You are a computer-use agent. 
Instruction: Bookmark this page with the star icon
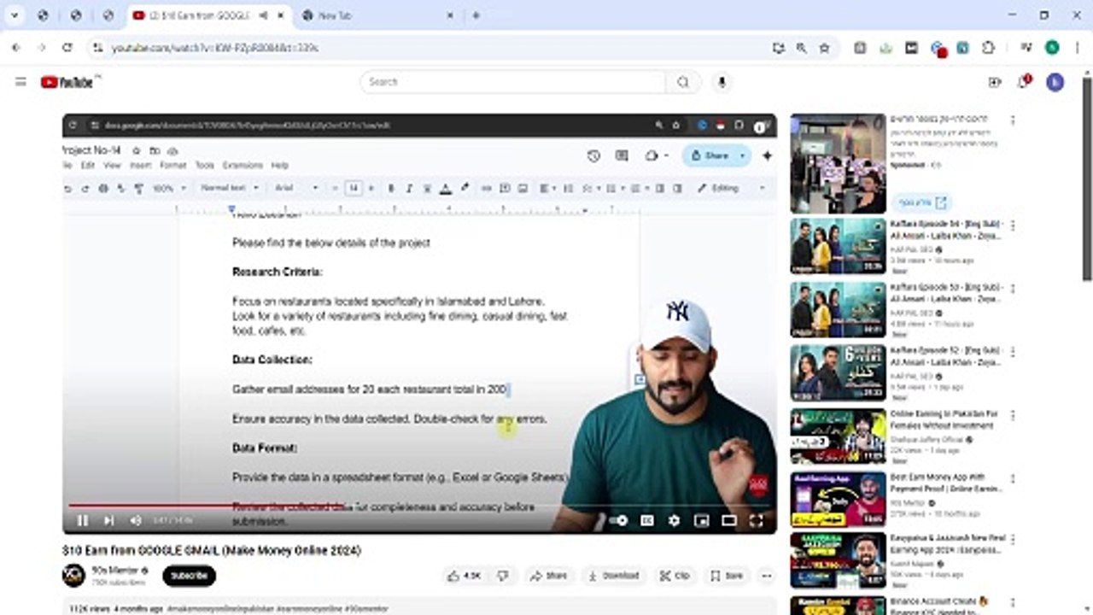coord(824,48)
